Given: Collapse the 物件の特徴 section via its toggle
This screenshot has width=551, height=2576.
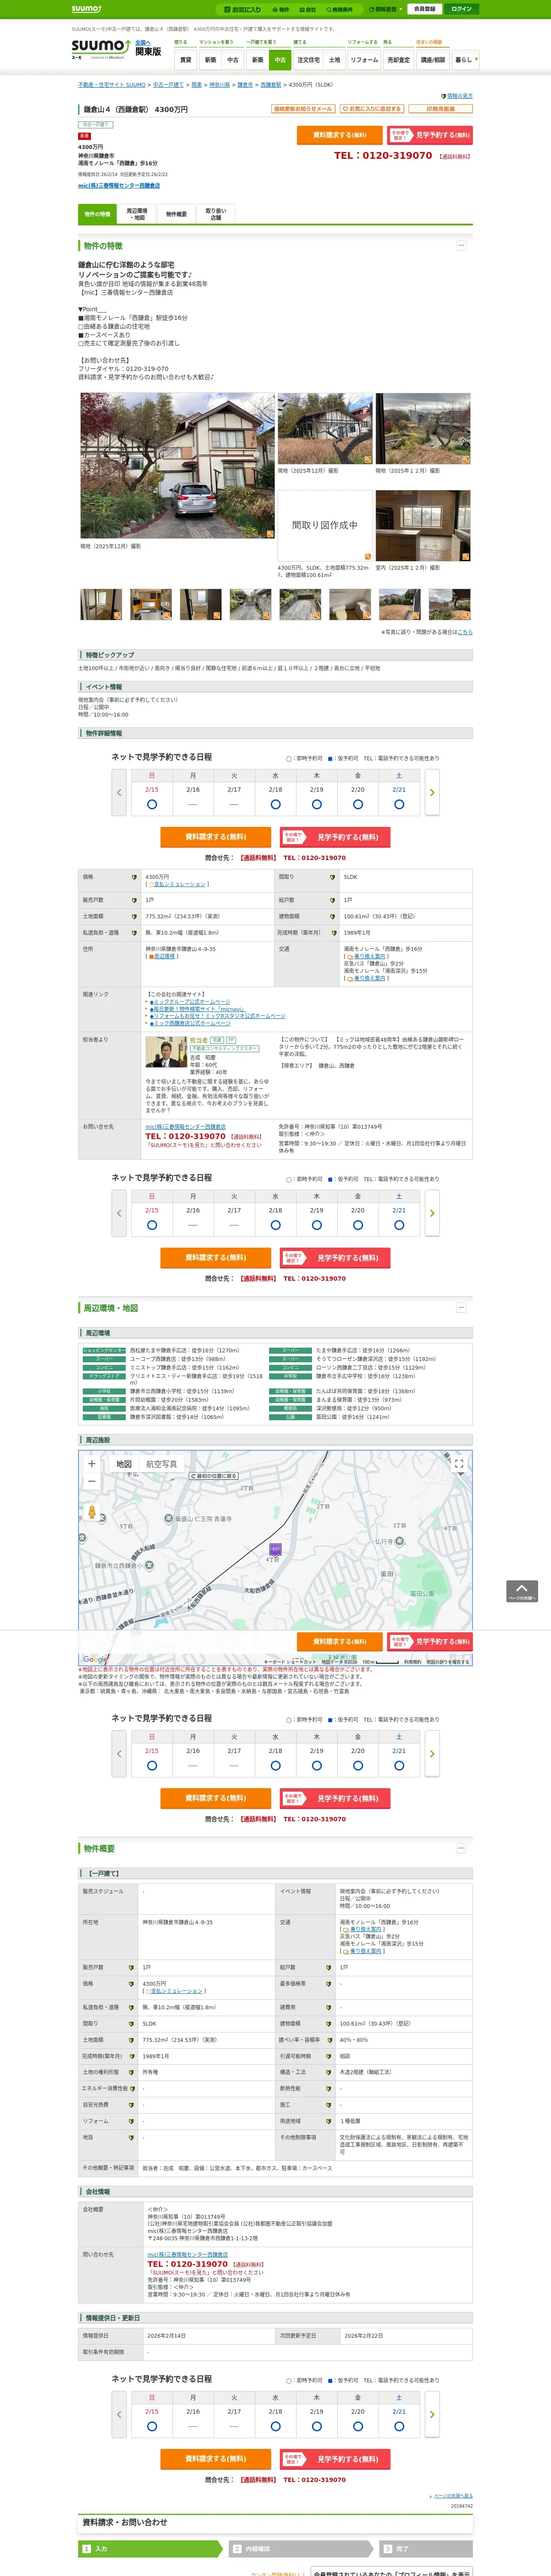Looking at the screenshot, I should click(461, 245).
